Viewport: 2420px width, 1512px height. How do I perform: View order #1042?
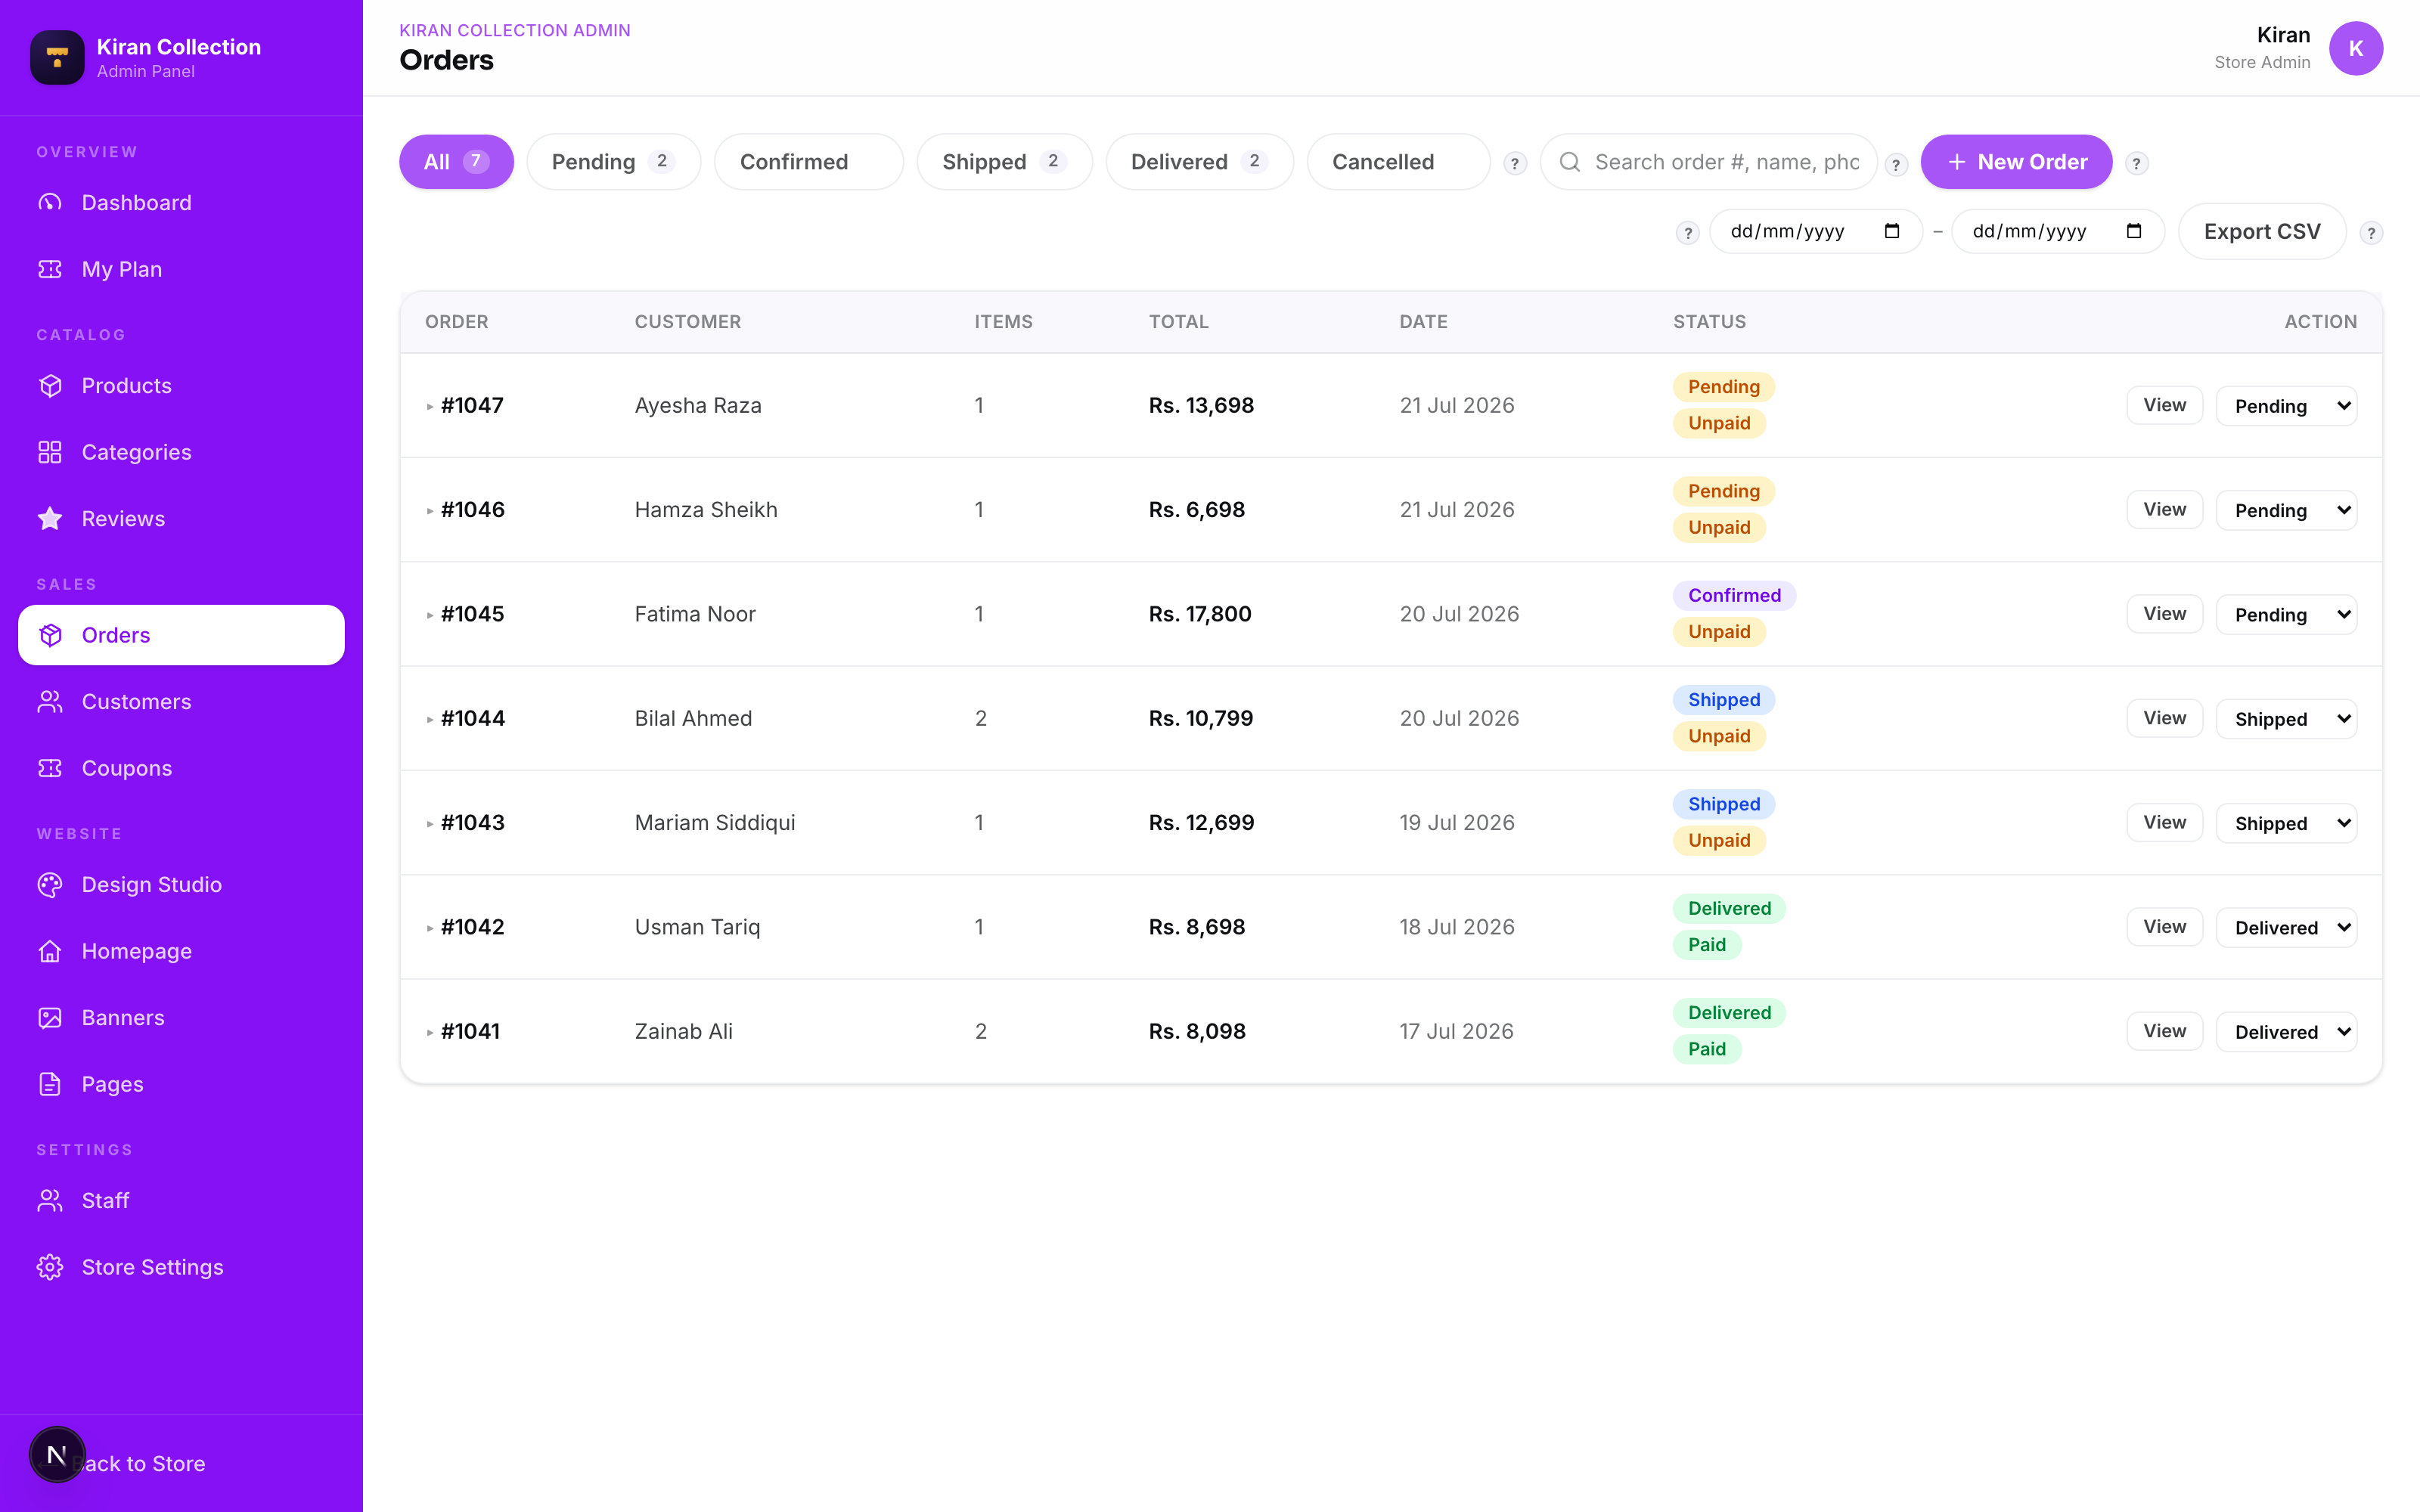pyautogui.click(x=2164, y=927)
